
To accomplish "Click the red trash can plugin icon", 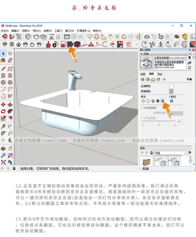I will tap(128, 45).
